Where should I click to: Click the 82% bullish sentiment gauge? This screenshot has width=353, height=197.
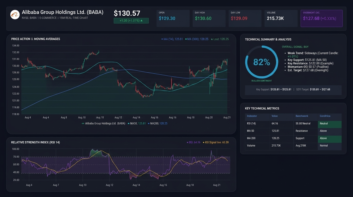pyautogui.click(x=261, y=62)
